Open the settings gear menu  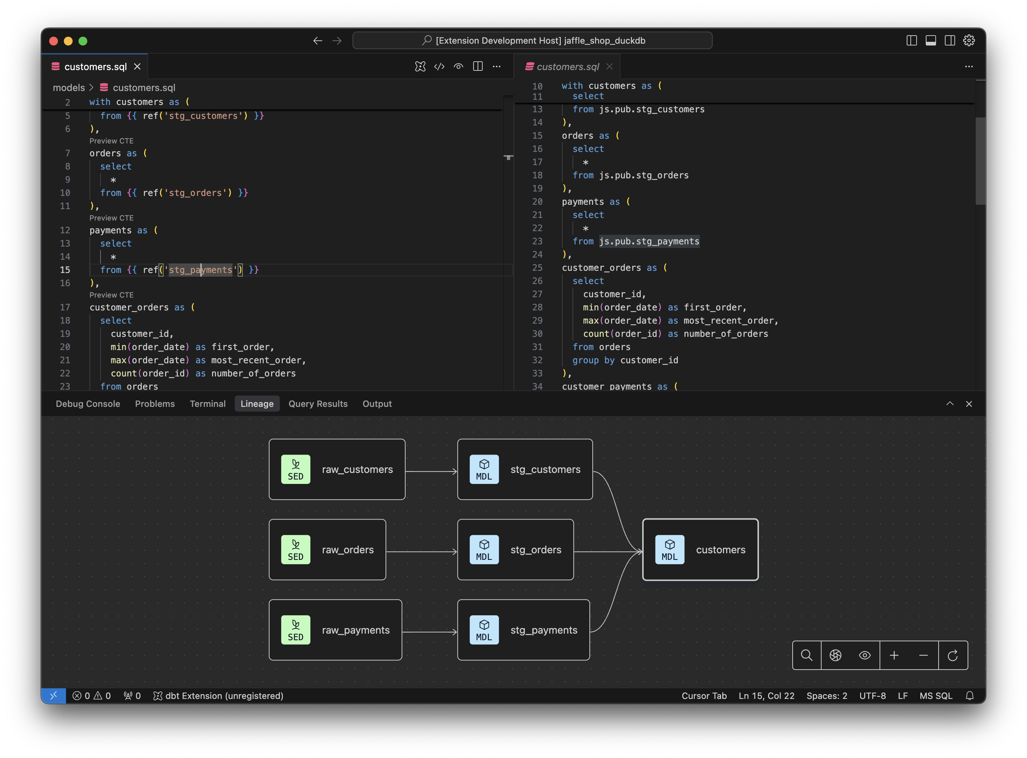click(x=969, y=40)
